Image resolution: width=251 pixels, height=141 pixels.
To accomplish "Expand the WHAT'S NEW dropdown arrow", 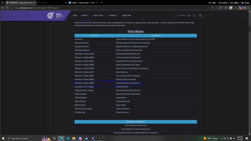I will (105, 16).
